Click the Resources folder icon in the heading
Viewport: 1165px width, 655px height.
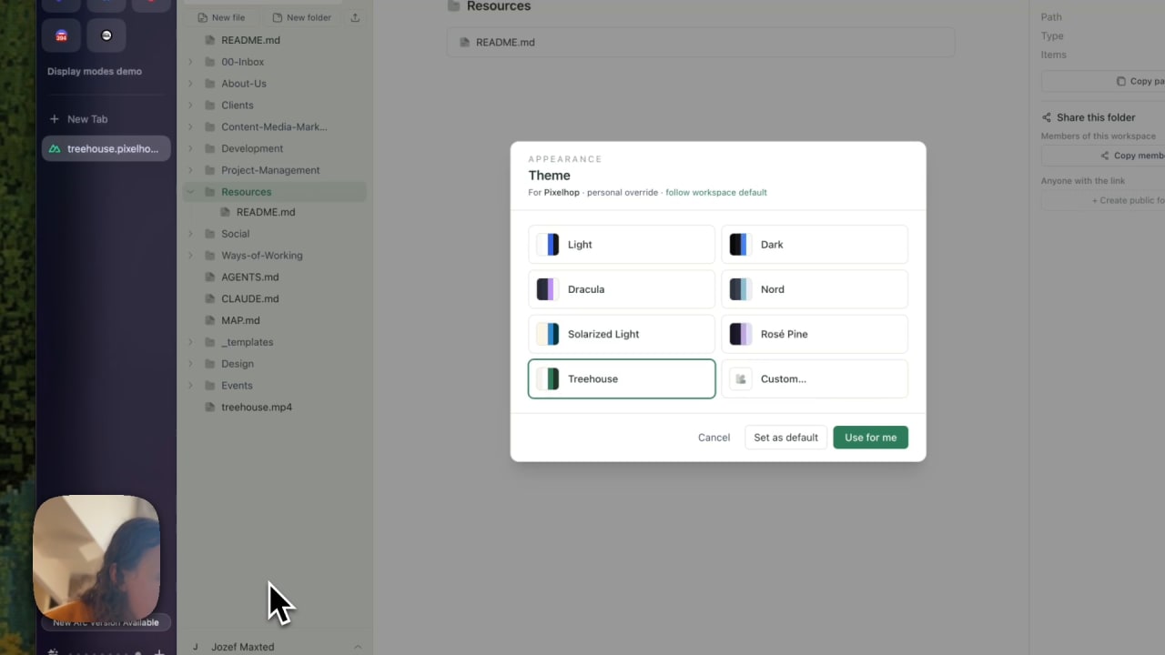pyautogui.click(x=453, y=6)
